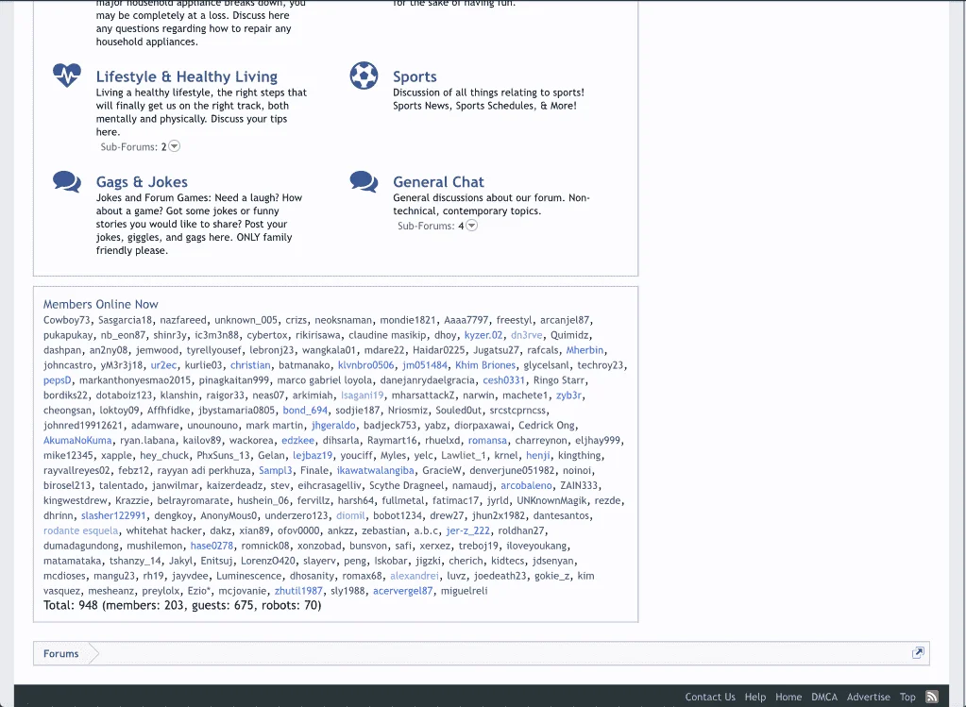Open the General Chat forum

click(x=439, y=182)
